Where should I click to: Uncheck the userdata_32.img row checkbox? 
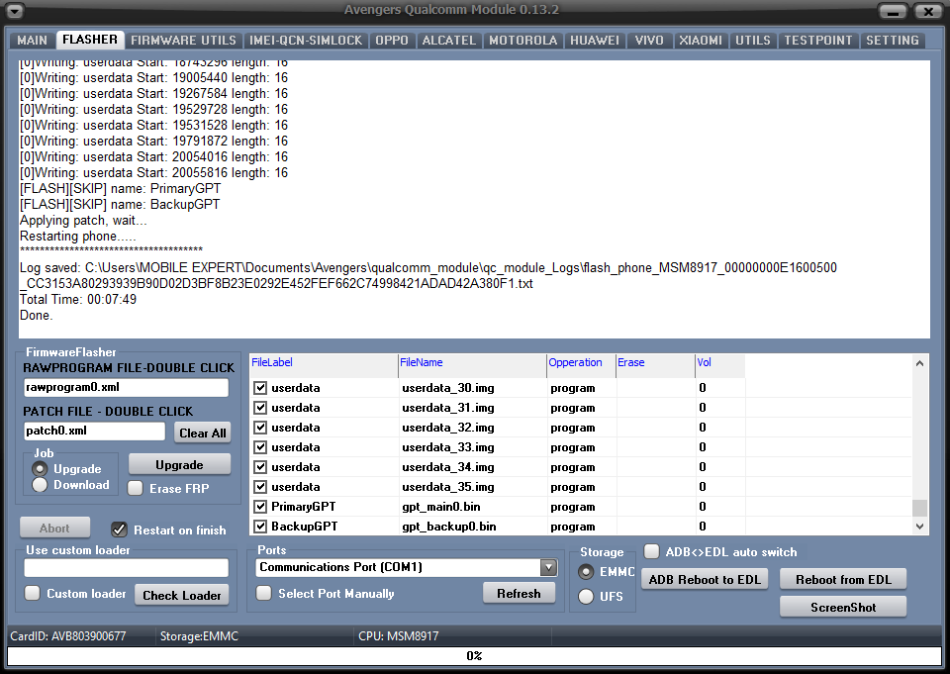(260, 428)
